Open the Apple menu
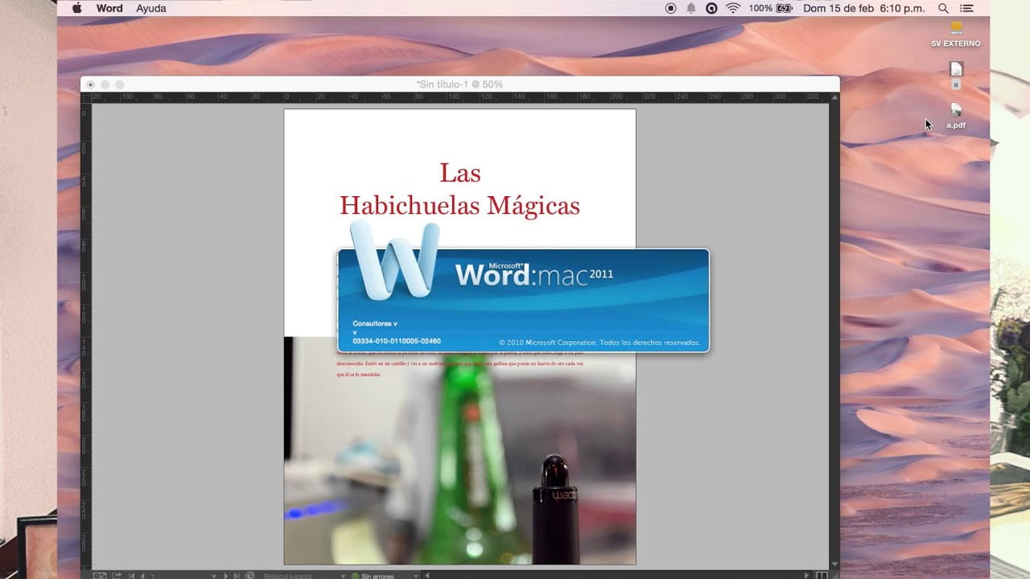1030x579 pixels. pos(77,8)
